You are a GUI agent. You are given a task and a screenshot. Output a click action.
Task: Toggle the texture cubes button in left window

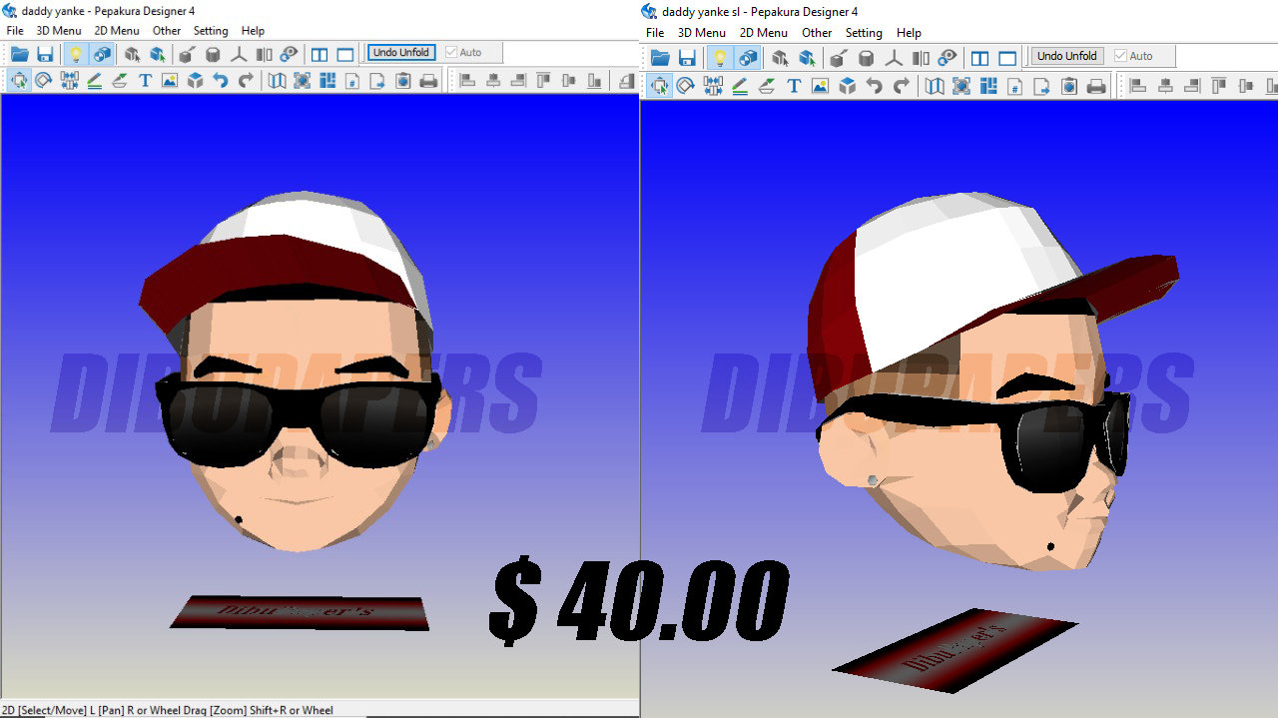tap(101, 54)
